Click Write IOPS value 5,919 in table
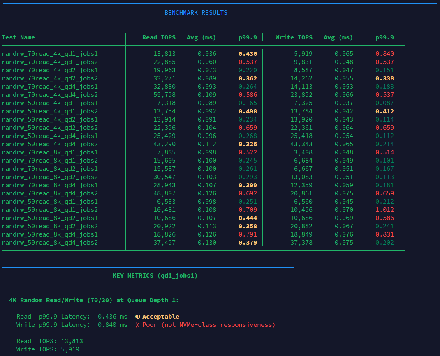This screenshot has height=356, width=440. [303, 54]
